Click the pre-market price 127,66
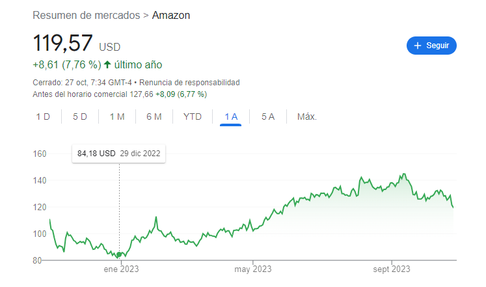Viewport: 486px width, 287px height. pos(142,94)
